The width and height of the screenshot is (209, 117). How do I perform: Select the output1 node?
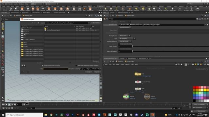click(x=147, y=97)
